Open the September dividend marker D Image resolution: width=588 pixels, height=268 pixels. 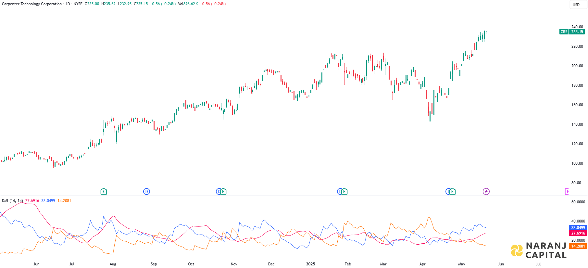point(146,191)
